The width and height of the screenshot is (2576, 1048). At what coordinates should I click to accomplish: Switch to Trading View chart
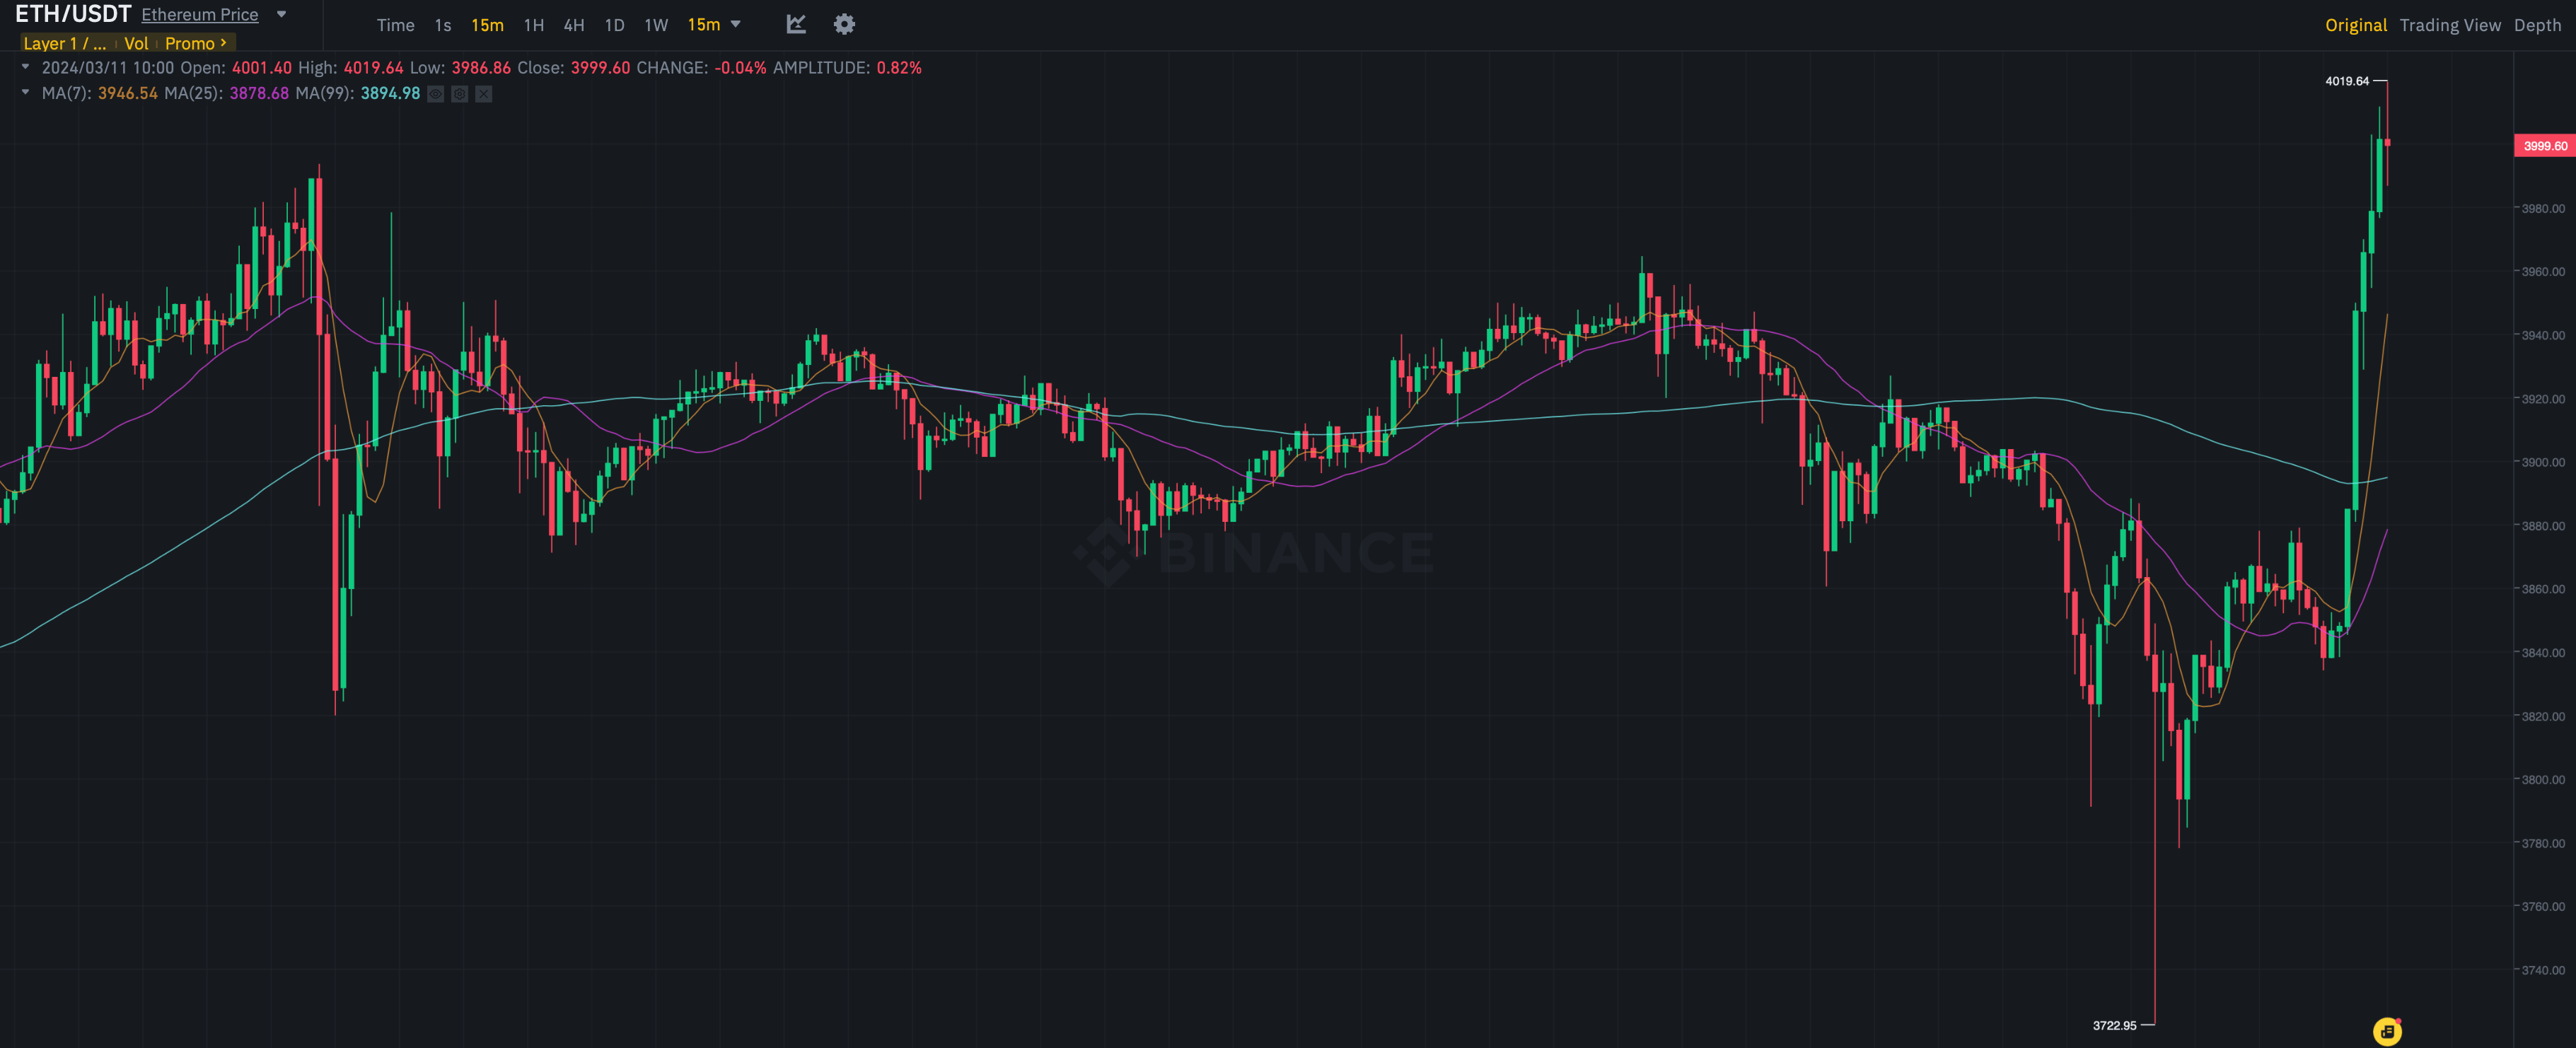2450,25
